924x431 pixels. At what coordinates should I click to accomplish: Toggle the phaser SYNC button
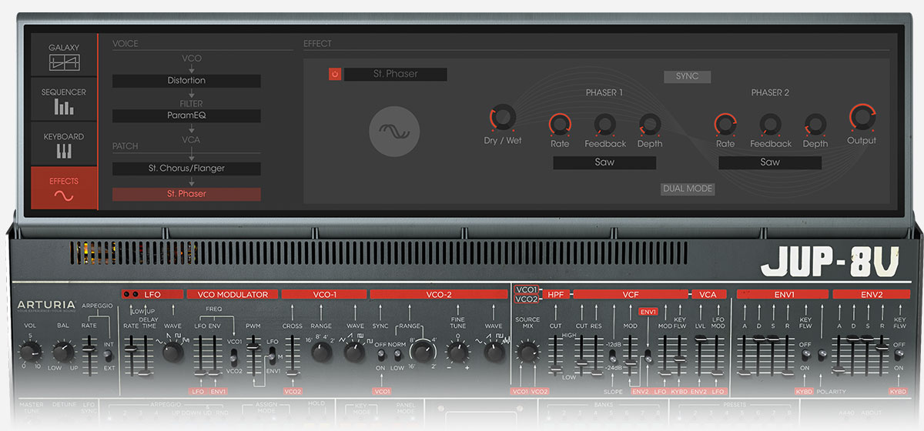(x=687, y=77)
